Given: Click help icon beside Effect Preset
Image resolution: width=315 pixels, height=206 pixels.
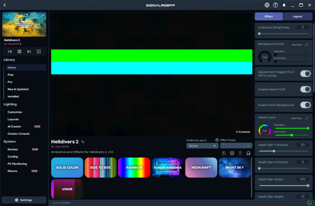Looking at the screenshot, I should click(x=217, y=140).
